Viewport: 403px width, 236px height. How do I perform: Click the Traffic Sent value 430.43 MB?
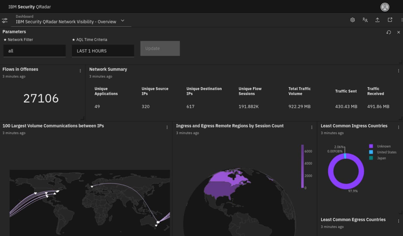(346, 107)
